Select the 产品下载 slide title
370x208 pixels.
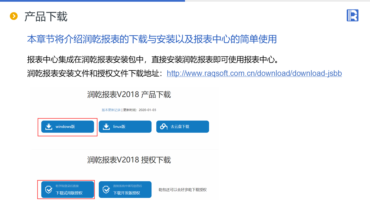click(x=46, y=17)
